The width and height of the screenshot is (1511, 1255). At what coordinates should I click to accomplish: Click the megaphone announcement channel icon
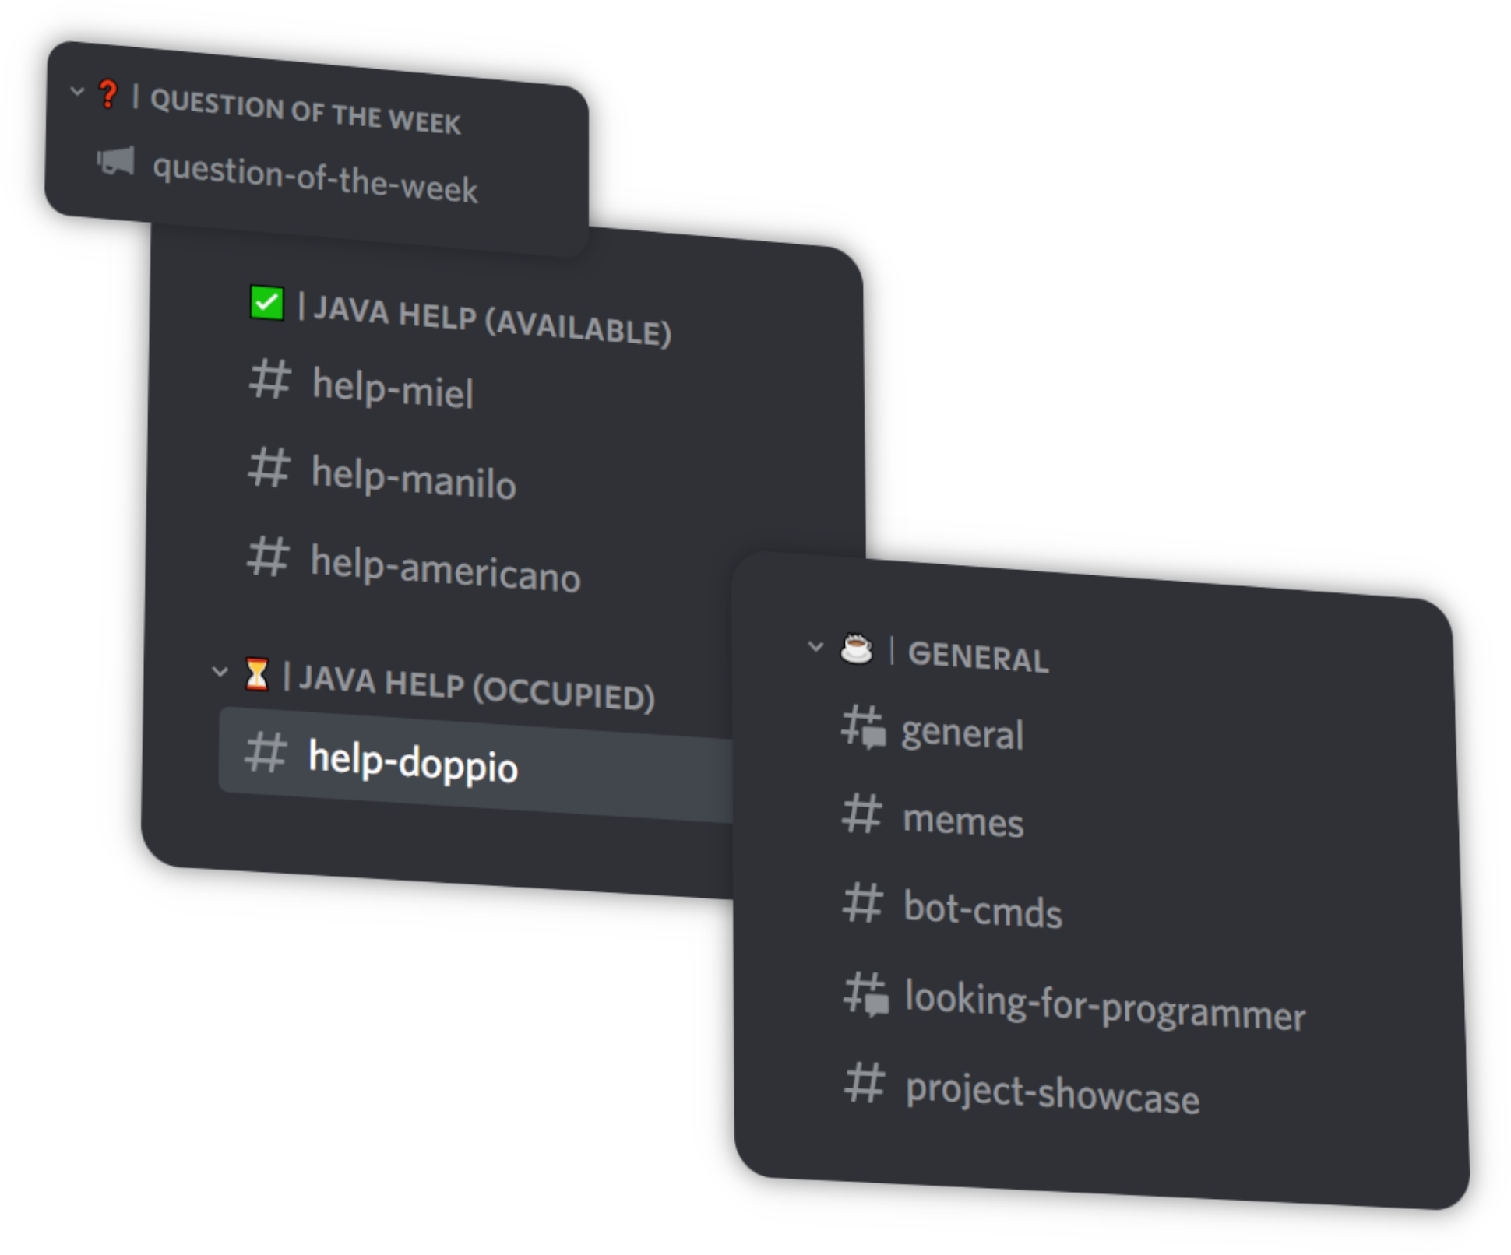[x=115, y=161]
